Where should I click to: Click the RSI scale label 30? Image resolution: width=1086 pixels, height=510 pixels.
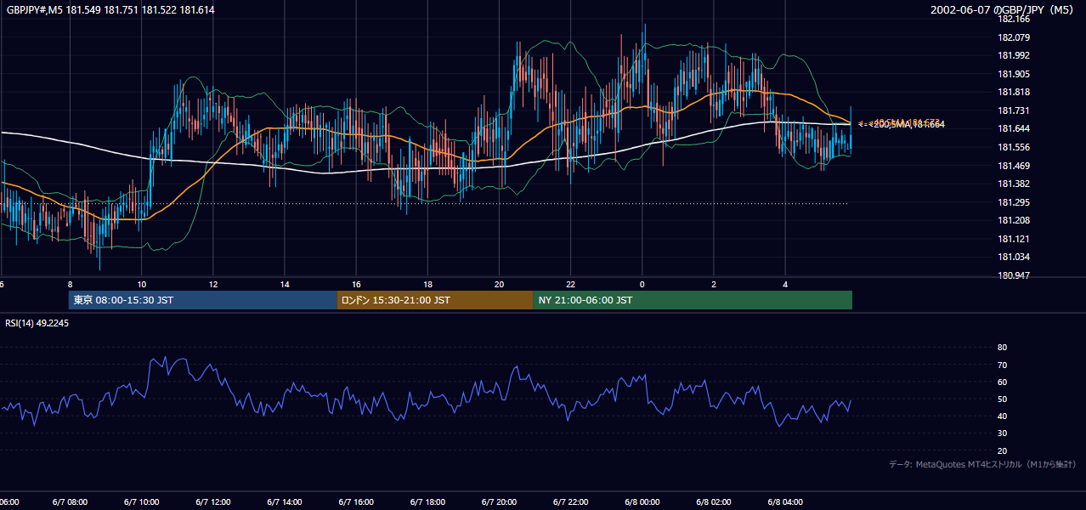tap(1003, 433)
